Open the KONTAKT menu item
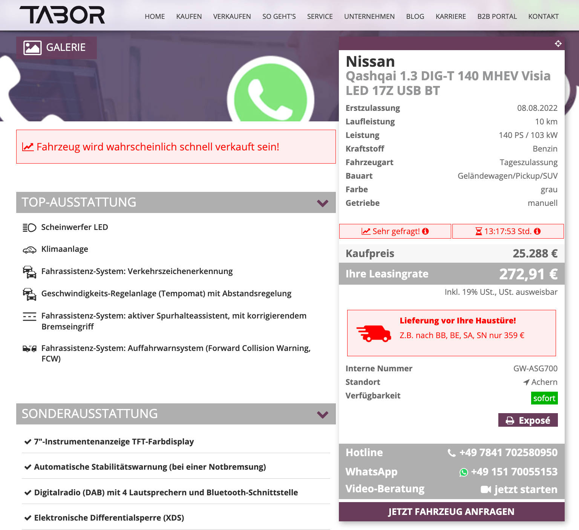The height and width of the screenshot is (530, 579). pos(544,17)
